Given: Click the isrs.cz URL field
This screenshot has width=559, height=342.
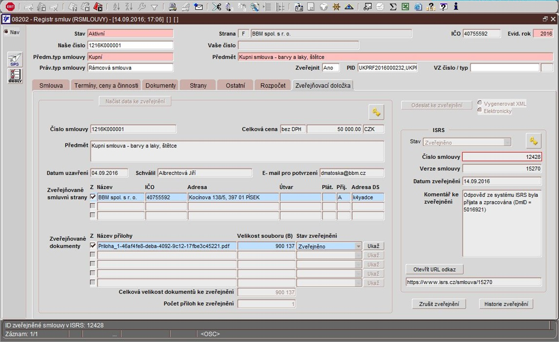Looking at the screenshot, I should (x=473, y=282).
